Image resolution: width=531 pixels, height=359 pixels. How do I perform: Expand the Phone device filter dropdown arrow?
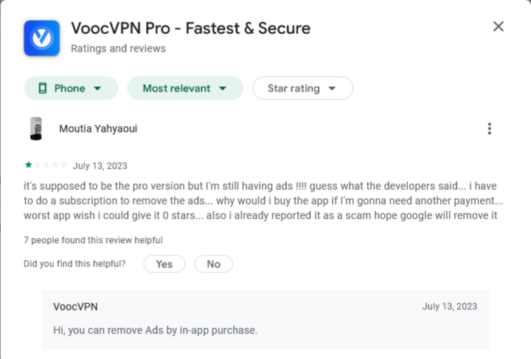click(x=97, y=88)
